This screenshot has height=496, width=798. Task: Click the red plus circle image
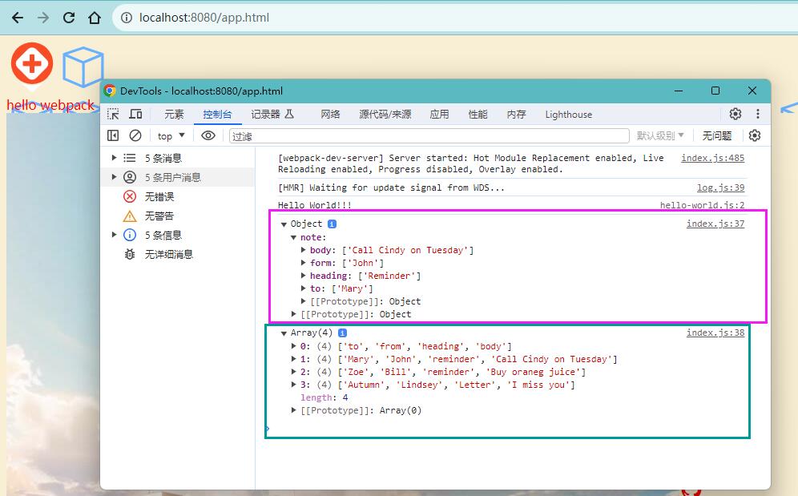click(x=32, y=63)
